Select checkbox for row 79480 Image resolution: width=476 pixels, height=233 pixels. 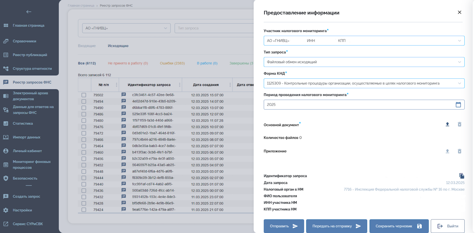(x=84, y=121)
